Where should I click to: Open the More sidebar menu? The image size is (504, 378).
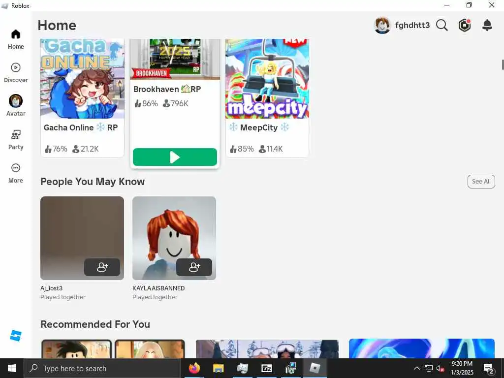[x=16, y=173]
